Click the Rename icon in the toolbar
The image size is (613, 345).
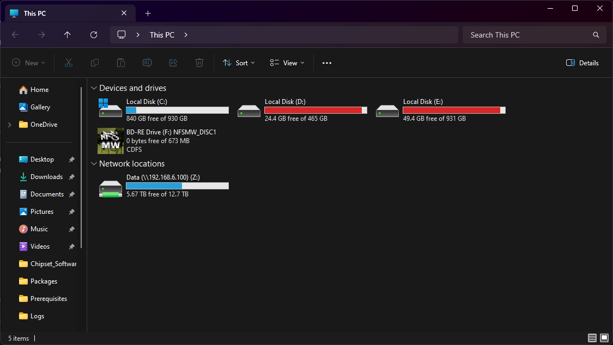pyautogui.click(x=147, y=63)
